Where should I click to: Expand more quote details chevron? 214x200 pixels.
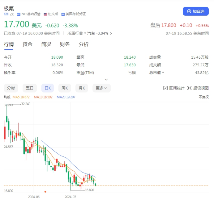(x=106, y=79)
